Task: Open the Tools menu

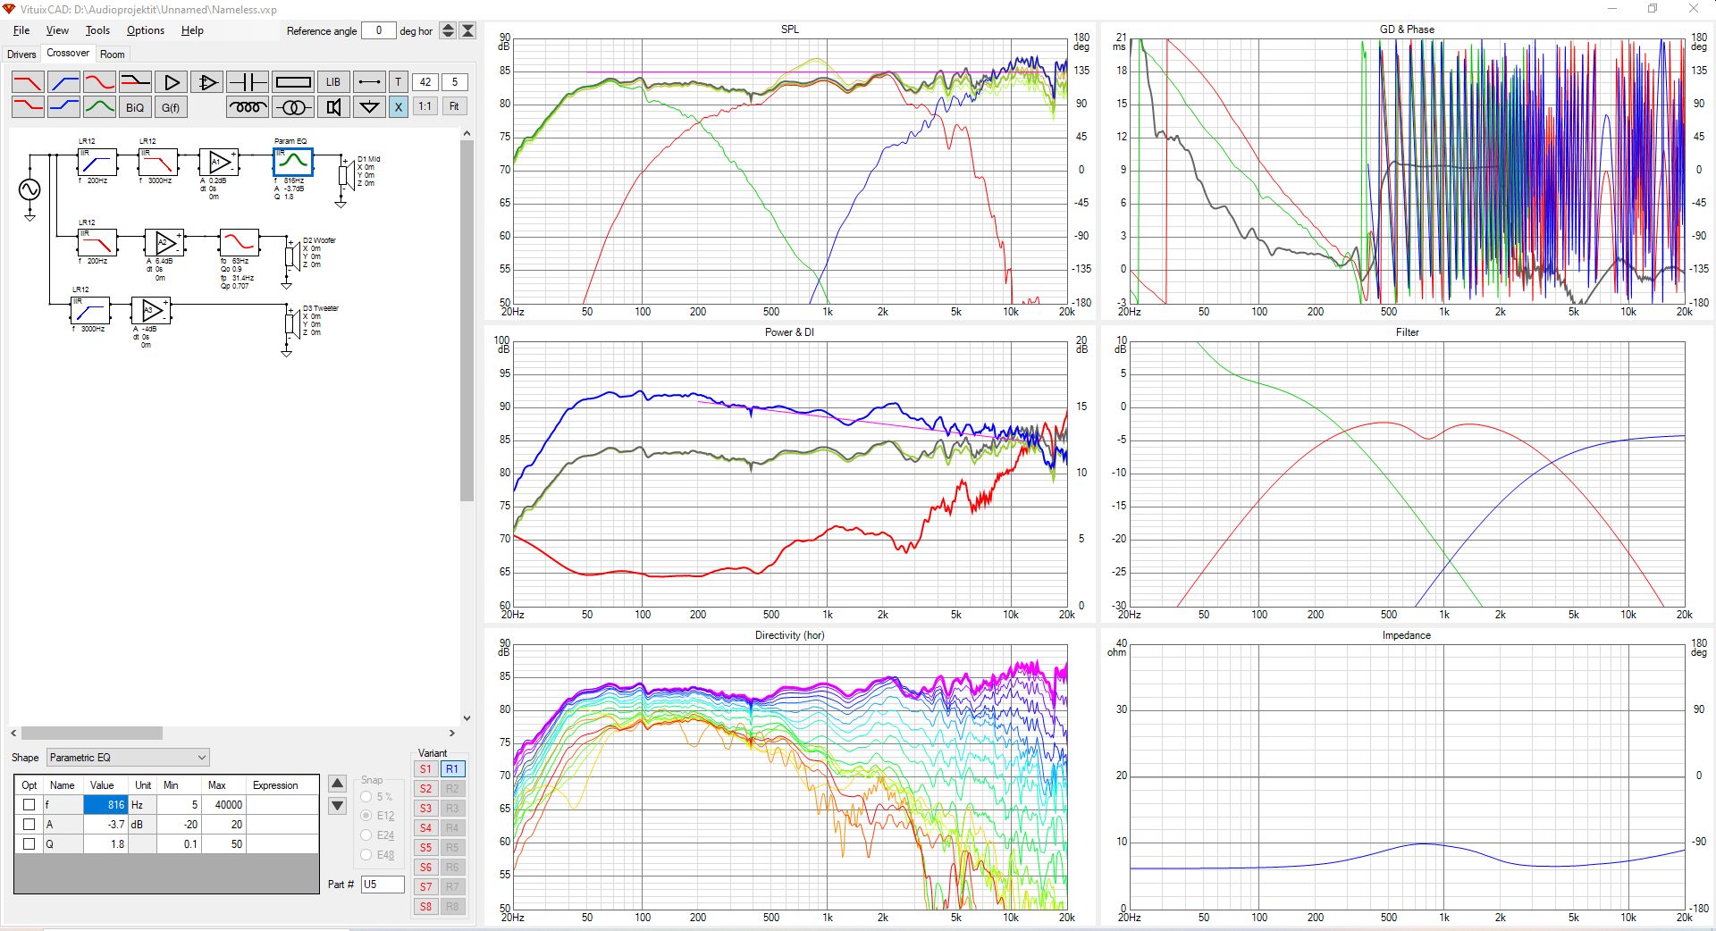Action: pos(97,30)
